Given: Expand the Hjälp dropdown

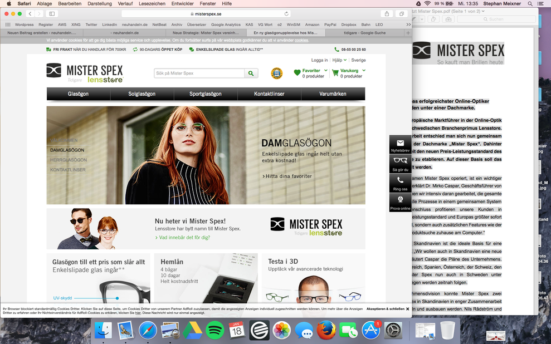Looking at the screenshot, I should point(339,60).
